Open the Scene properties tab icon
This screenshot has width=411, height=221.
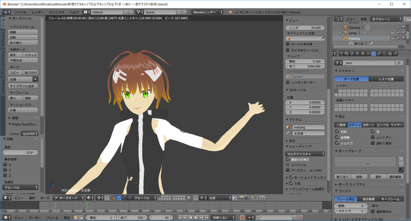pos(352,53)
